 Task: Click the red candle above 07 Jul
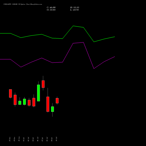coord(43,84)
